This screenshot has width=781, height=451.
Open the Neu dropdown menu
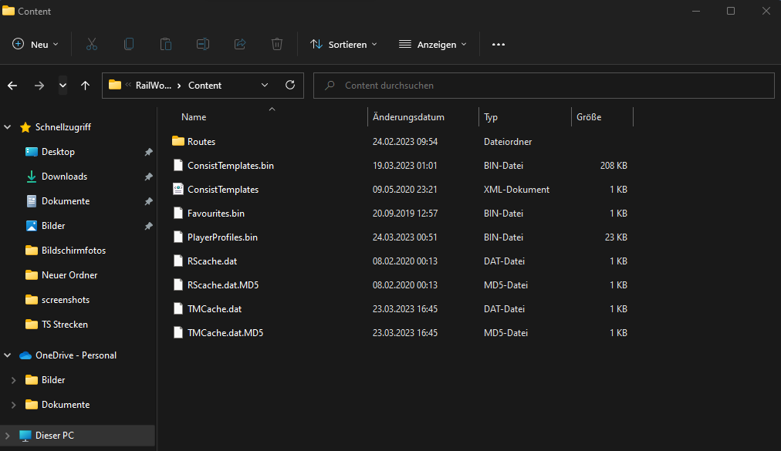(35, 45)
